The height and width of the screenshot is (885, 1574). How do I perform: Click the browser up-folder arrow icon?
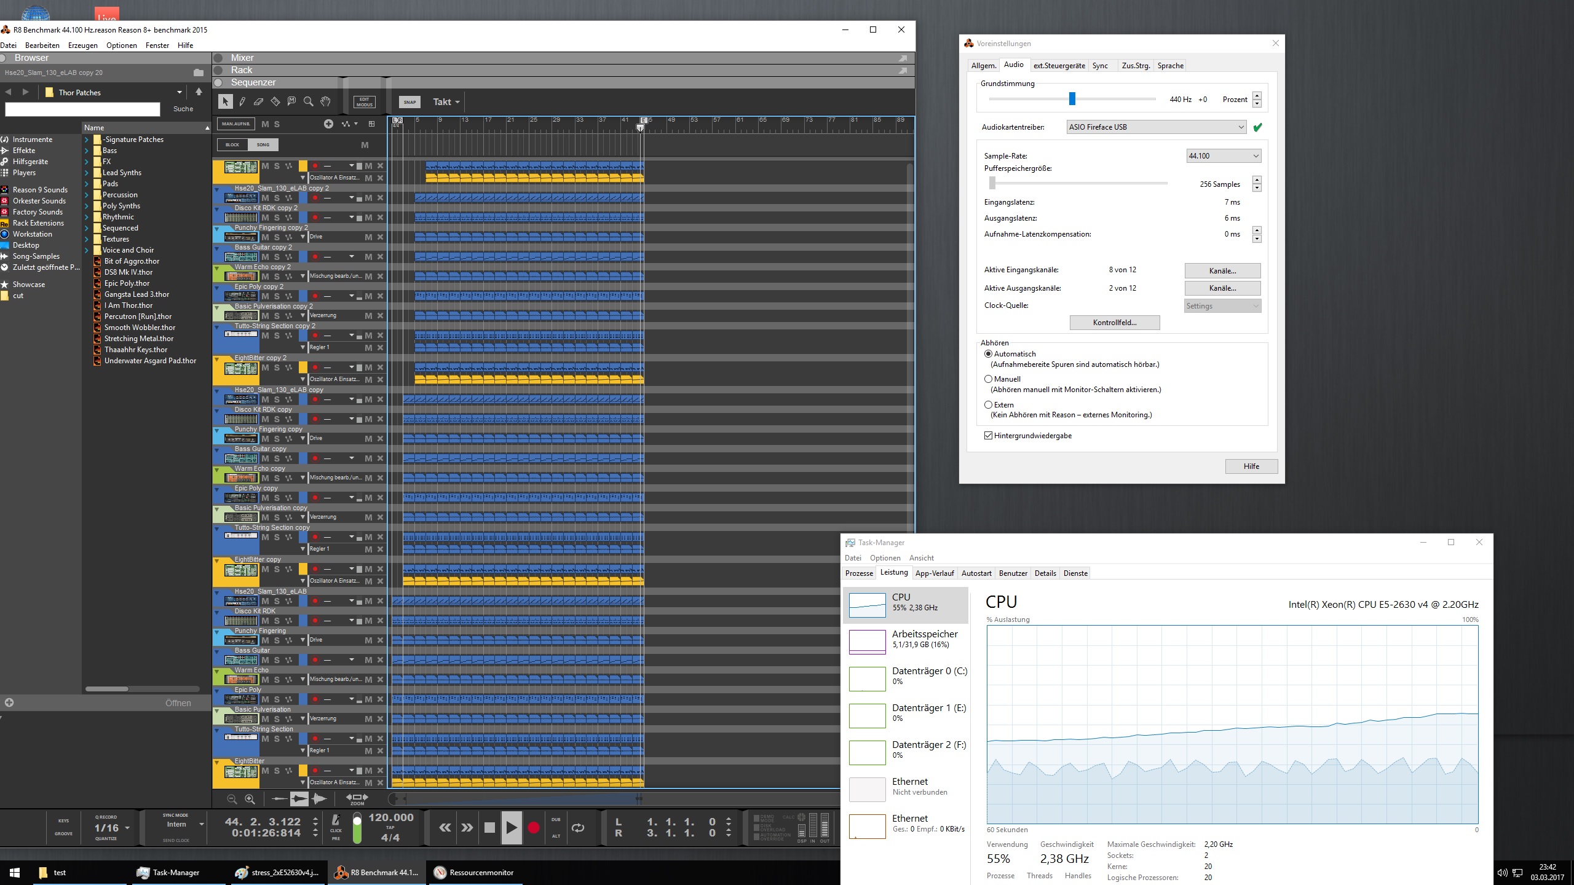(199, 92)
